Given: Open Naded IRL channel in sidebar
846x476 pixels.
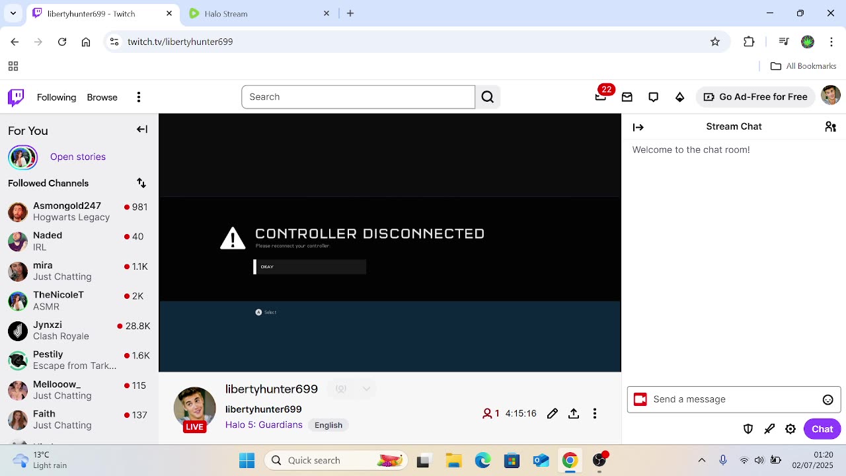Looking at the screenshot, I should tap(79, 241).
